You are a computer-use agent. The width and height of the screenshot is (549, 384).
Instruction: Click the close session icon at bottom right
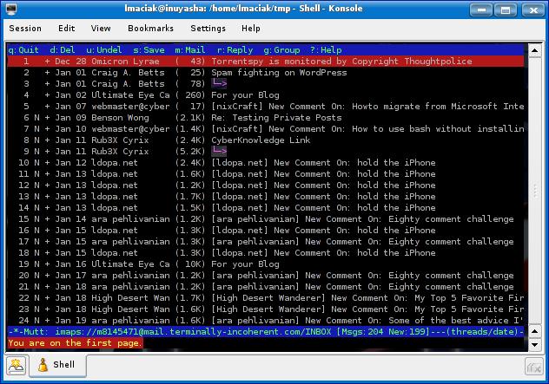coord(534,367)
